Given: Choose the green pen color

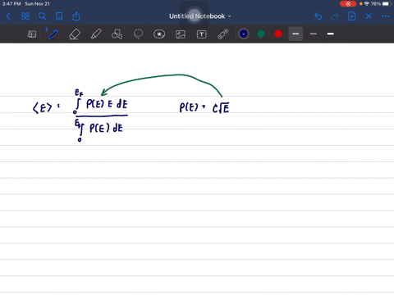Looking at the screenshot, I should point(261,34).
